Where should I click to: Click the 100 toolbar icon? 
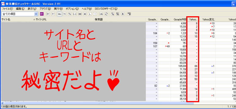pos(80,14)
